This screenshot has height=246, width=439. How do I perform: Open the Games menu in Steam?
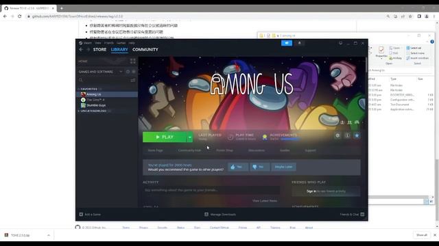tap(121, 43)
